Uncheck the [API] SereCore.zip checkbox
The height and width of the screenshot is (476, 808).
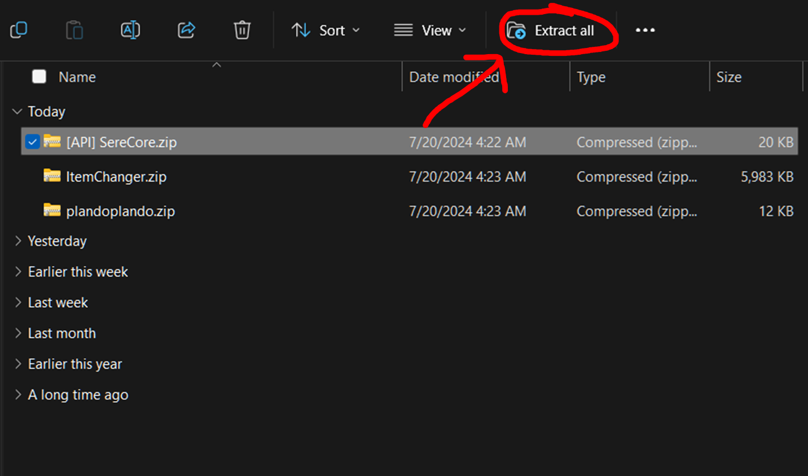(x=32, y=142)
